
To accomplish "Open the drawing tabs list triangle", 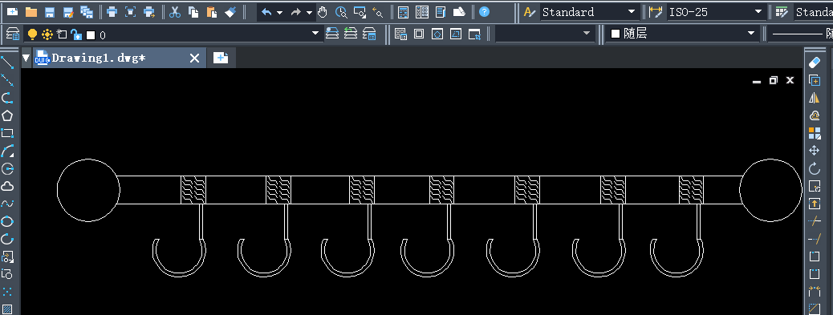I will click(26, 59).
